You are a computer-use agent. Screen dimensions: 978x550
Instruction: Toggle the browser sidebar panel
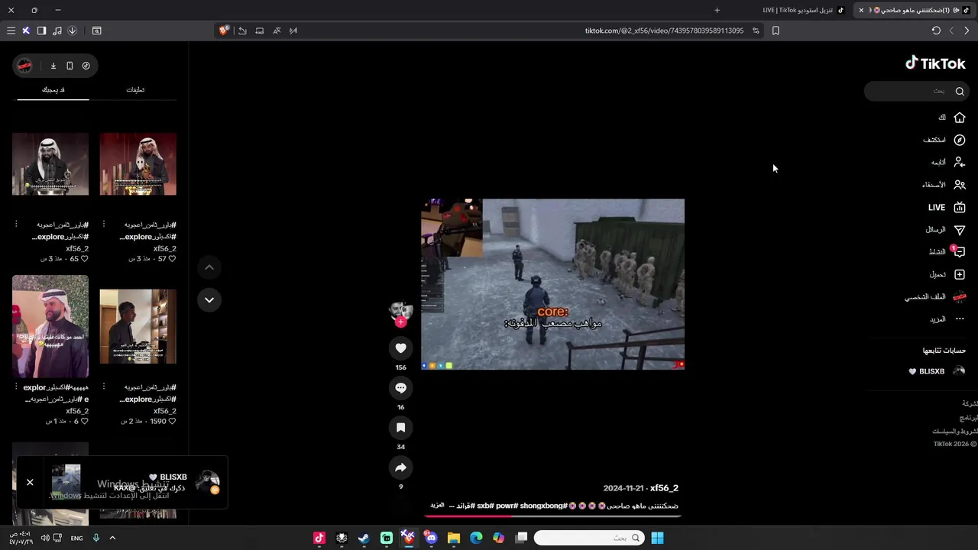click(x=41, y=31)
